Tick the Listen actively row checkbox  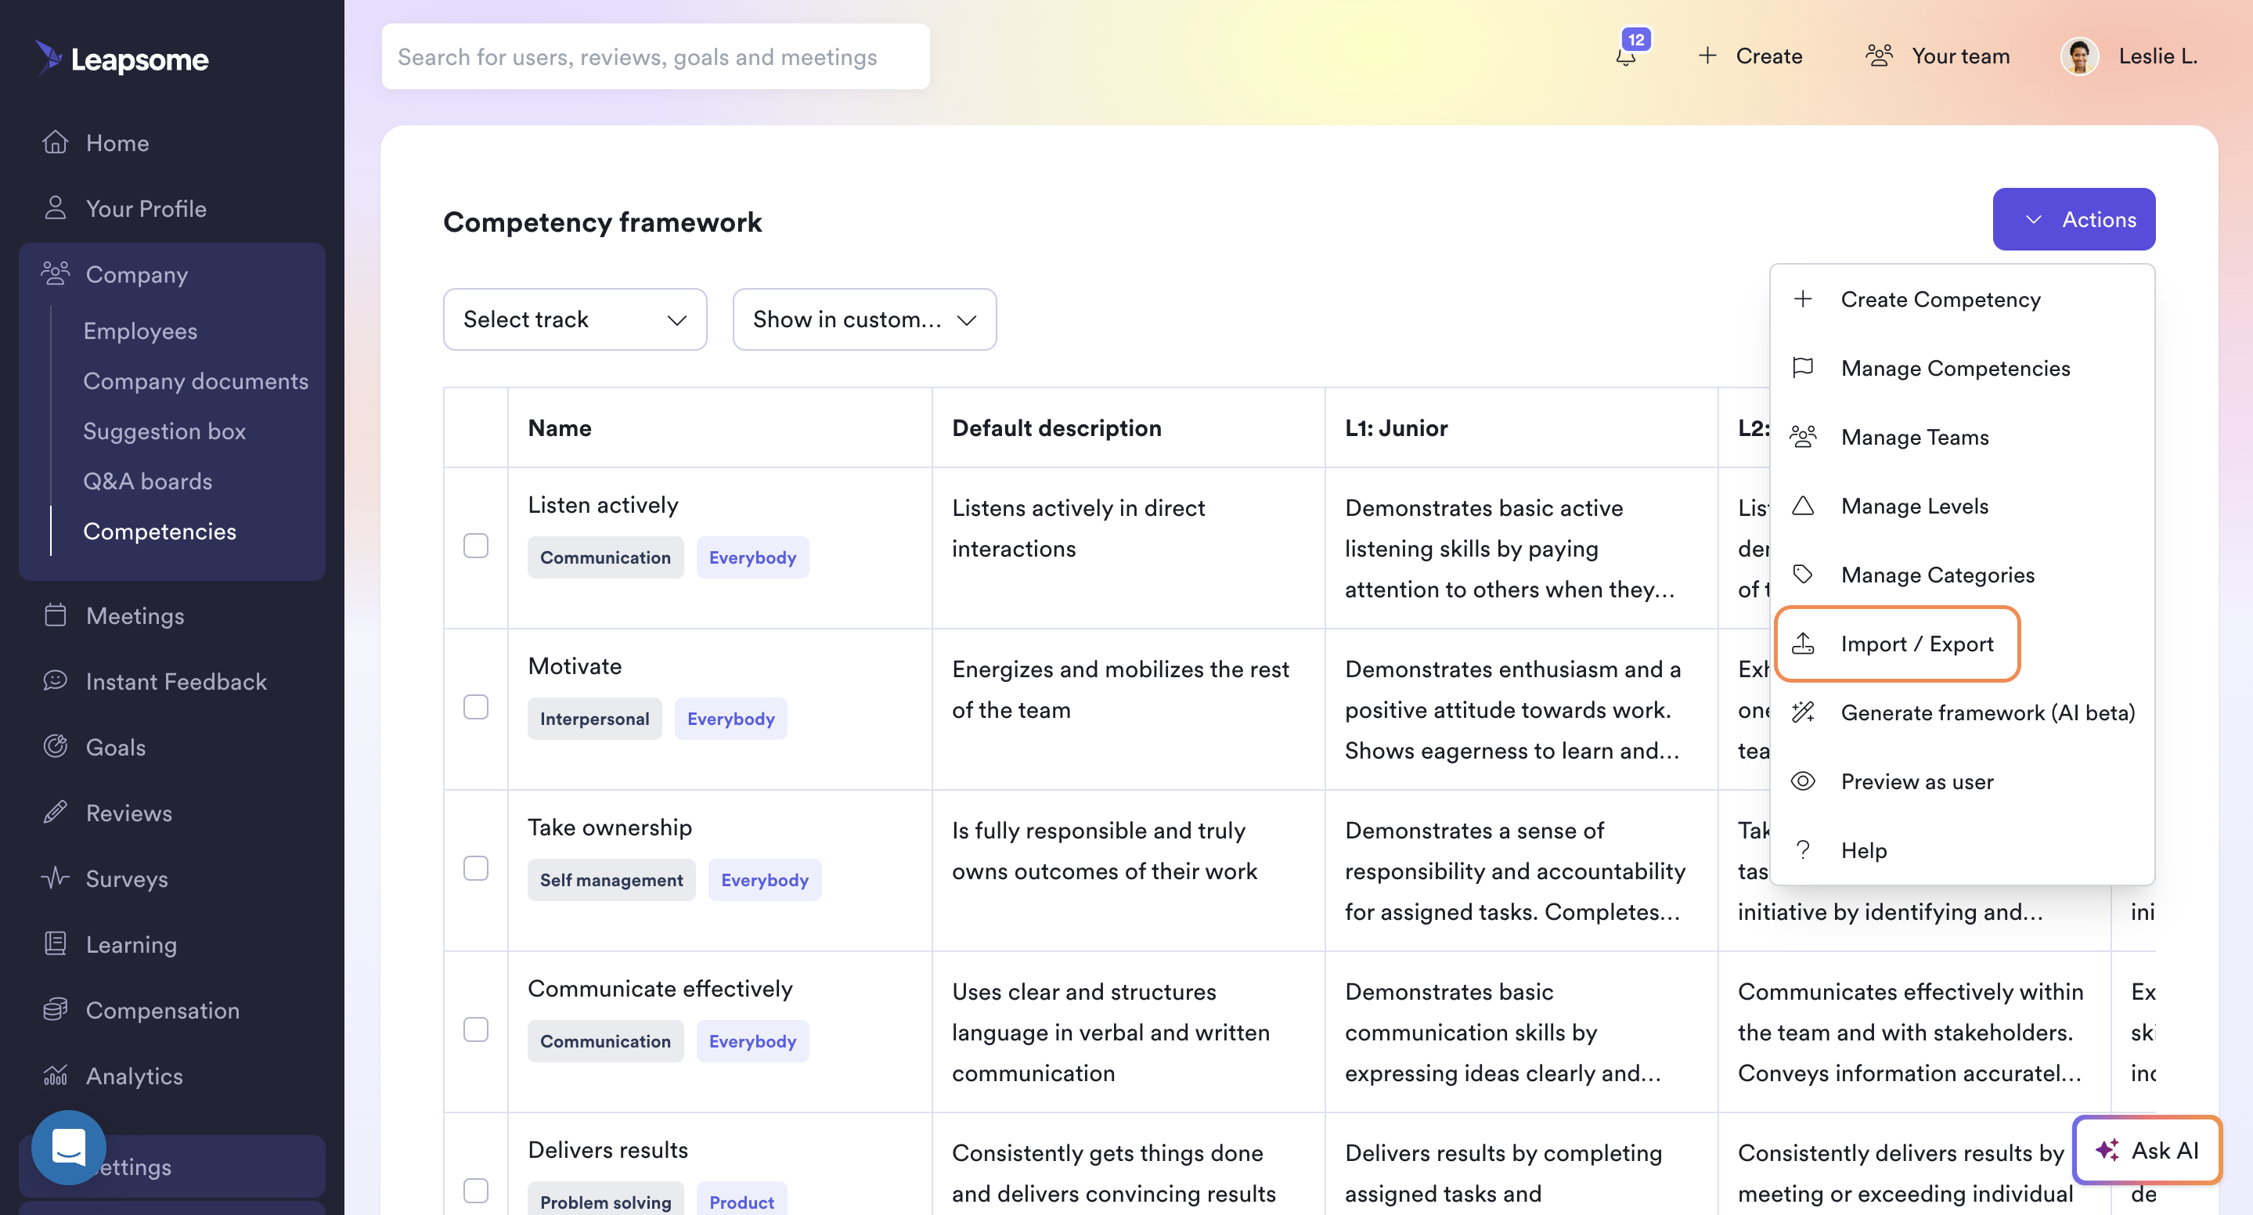tap(476, 545)
